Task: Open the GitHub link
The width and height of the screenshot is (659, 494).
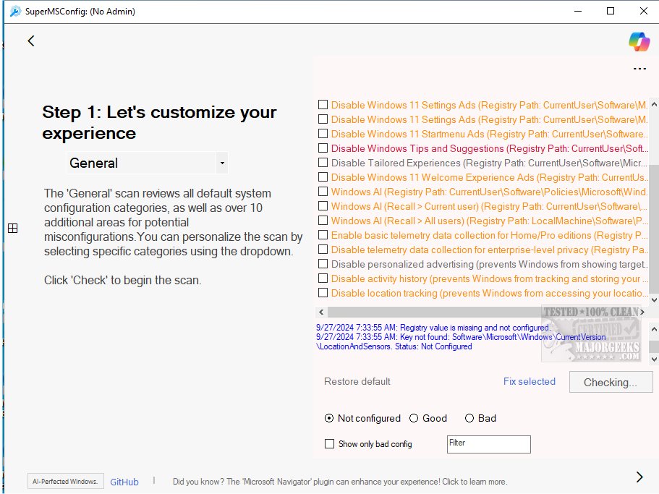Action: [124, 482]
